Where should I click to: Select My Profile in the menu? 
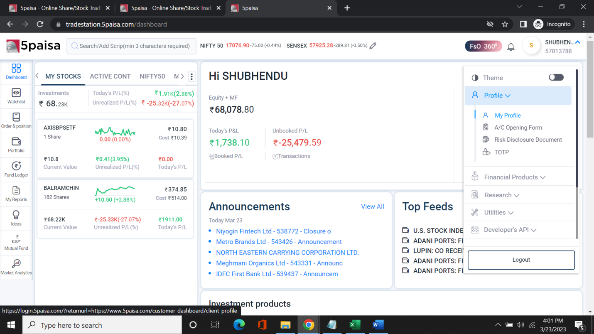coord(508,115)
